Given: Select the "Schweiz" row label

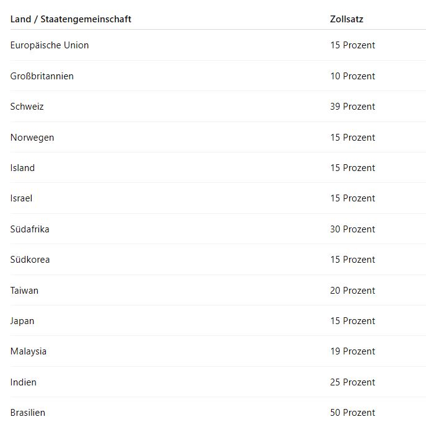Looking at the screenshot, I should pyautogui.click(x=27, y=107).
